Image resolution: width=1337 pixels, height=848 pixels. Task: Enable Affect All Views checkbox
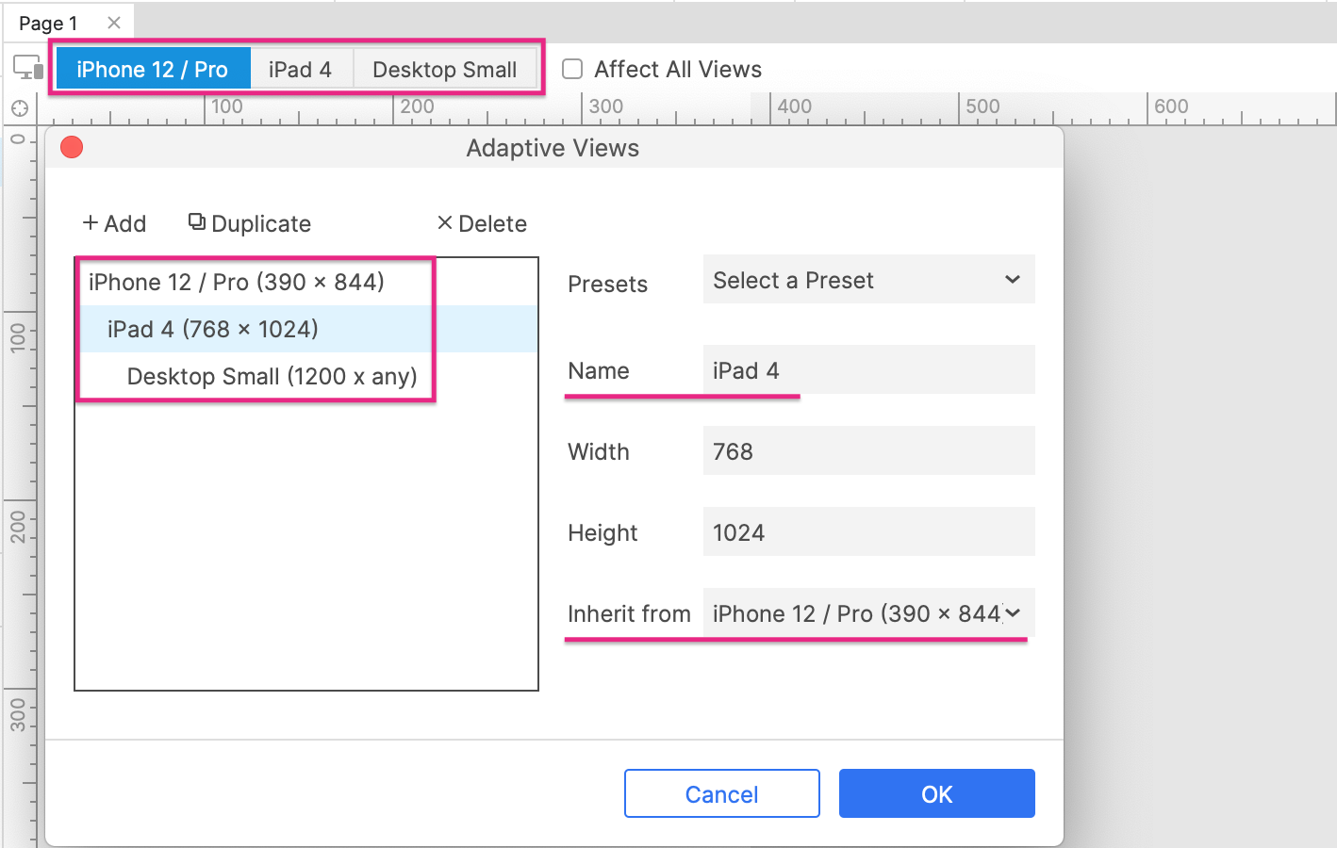click(572, 69)
